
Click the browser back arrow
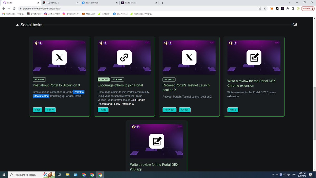click(3, 8)
